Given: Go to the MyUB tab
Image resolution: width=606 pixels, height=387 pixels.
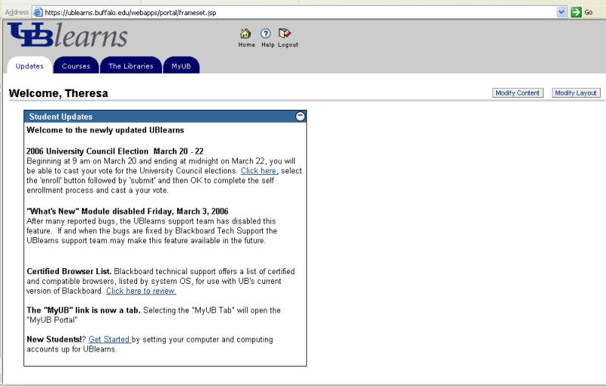Looking at the screenshot, I should pyautogui.click(x=181, y=66).
